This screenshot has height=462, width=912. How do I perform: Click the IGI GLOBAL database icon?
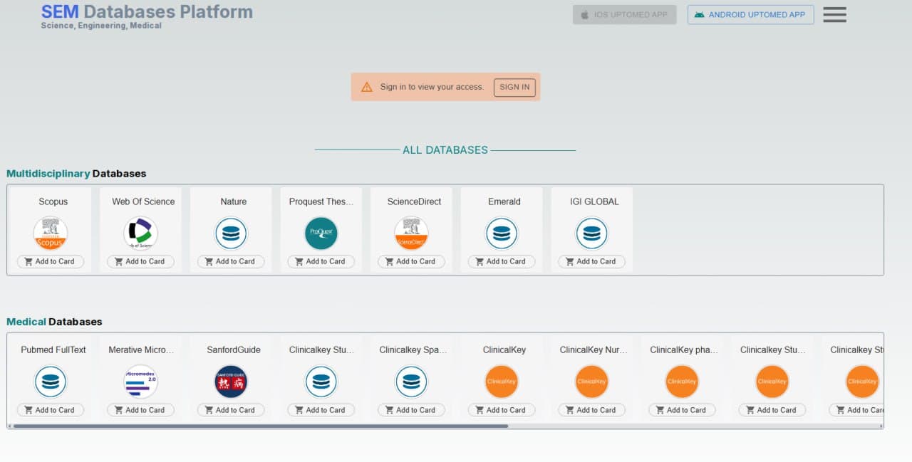[591, 233]
